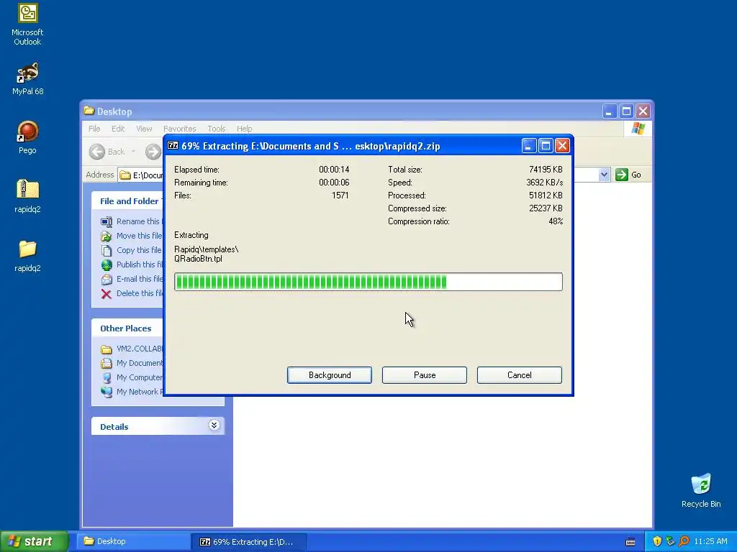Switch to Desktop taskbar button
Screen dimensions: 737x552
pyautogui.click(x=134, y=541)
